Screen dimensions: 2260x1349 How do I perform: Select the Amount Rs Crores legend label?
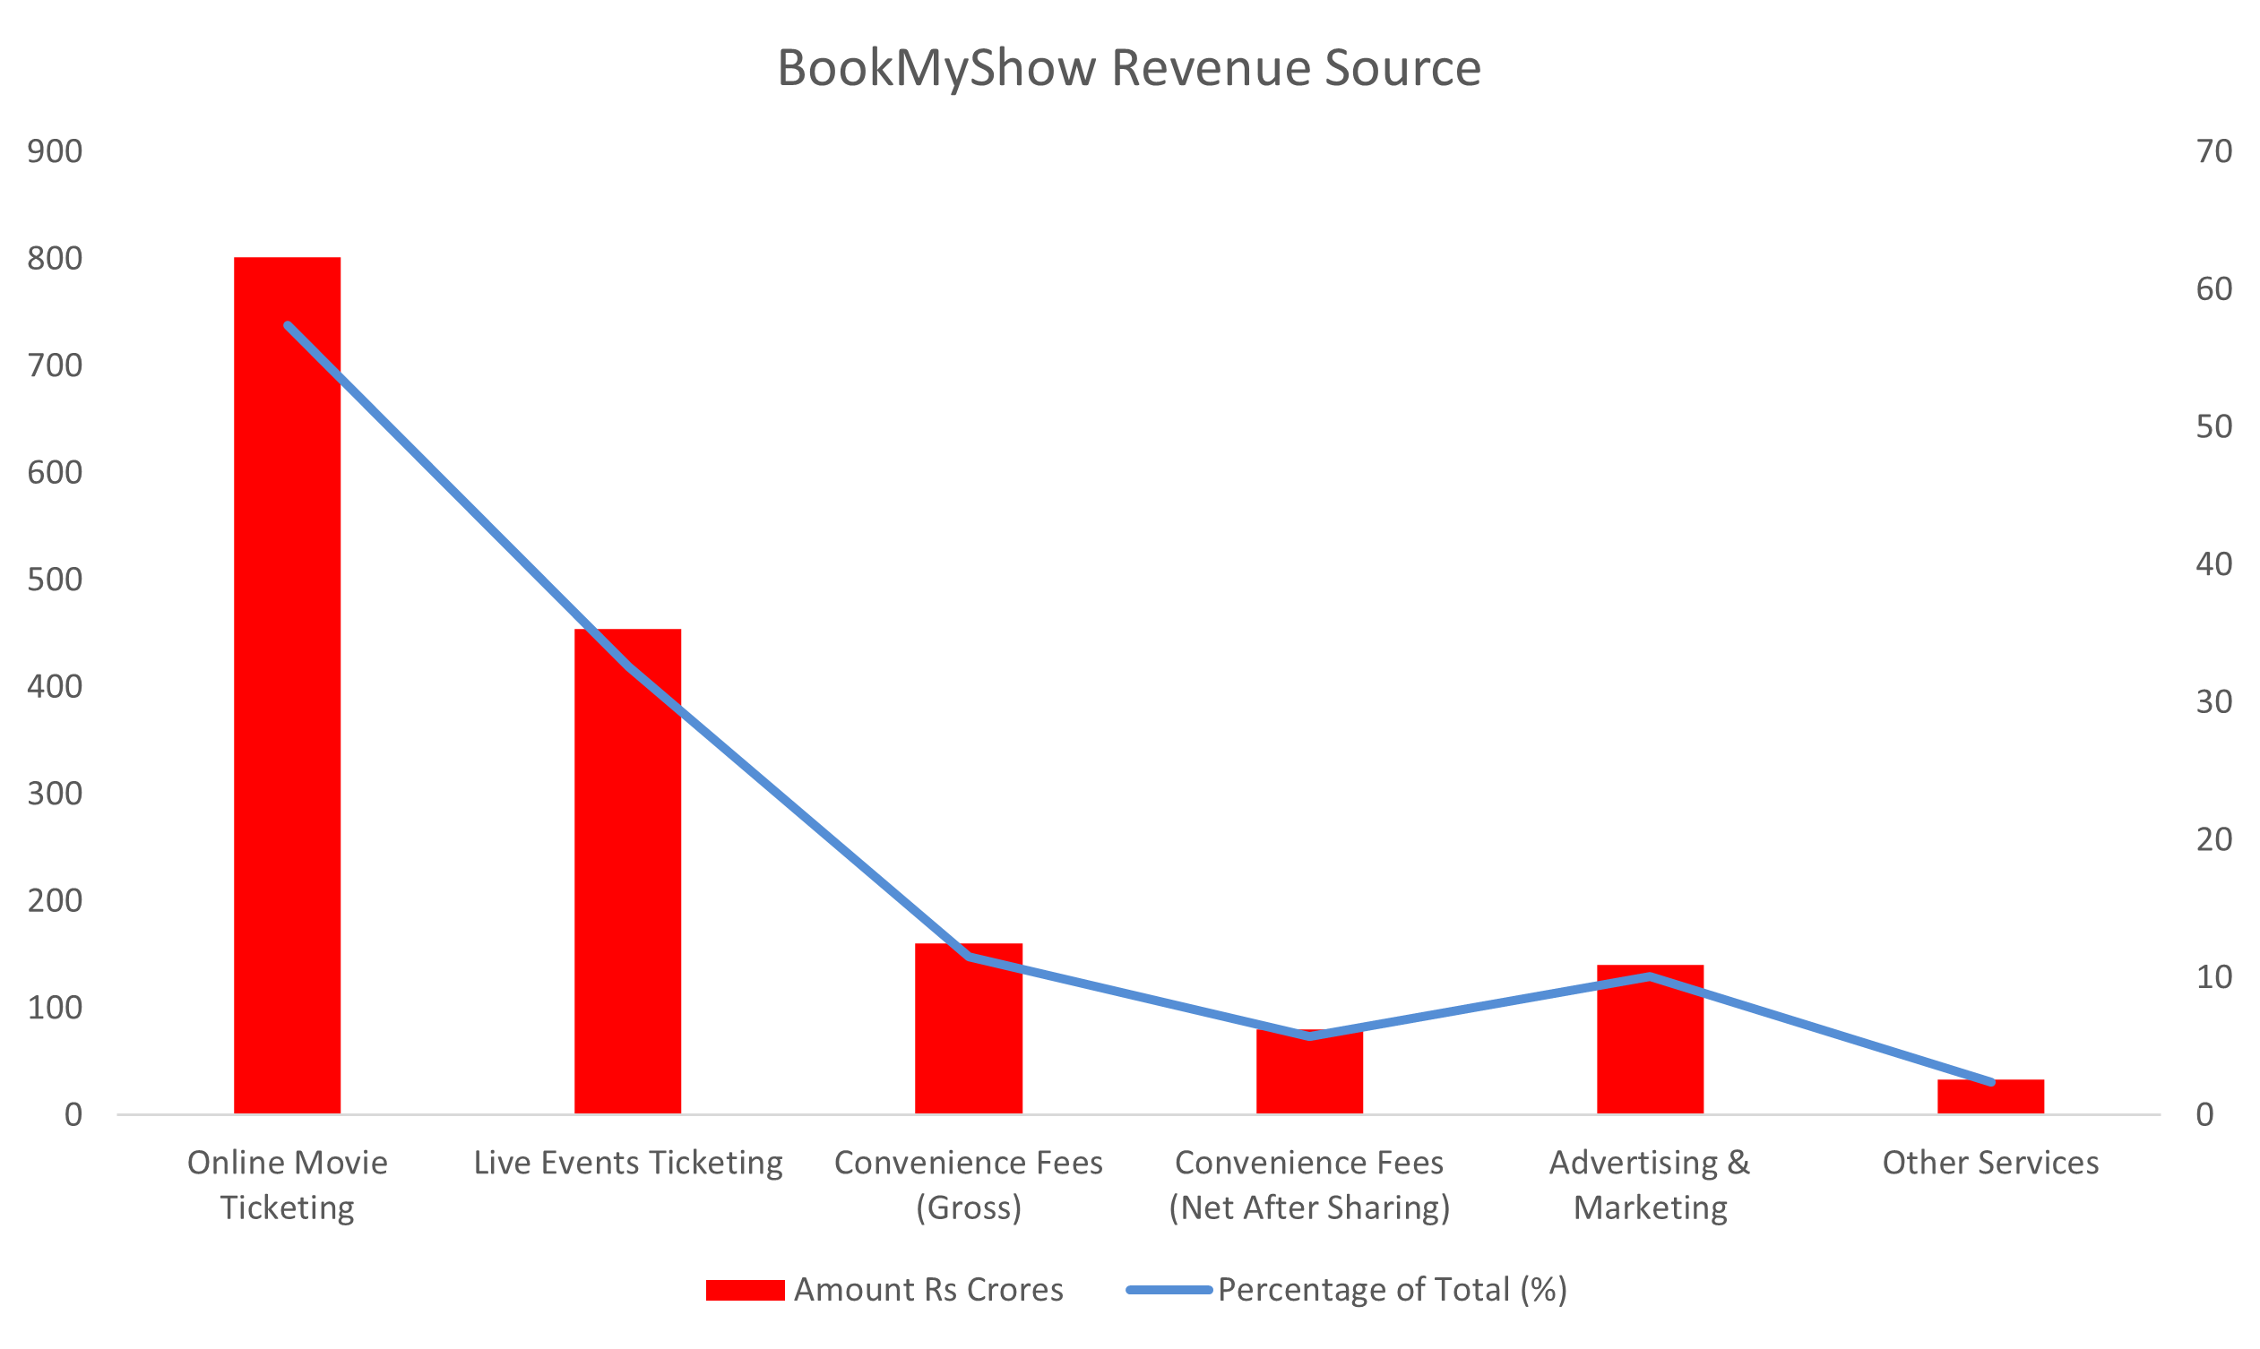click(x=927, y=1290)
